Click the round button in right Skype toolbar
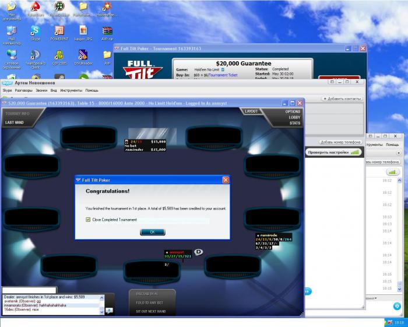The image size is (408, 327). (399, 153)
